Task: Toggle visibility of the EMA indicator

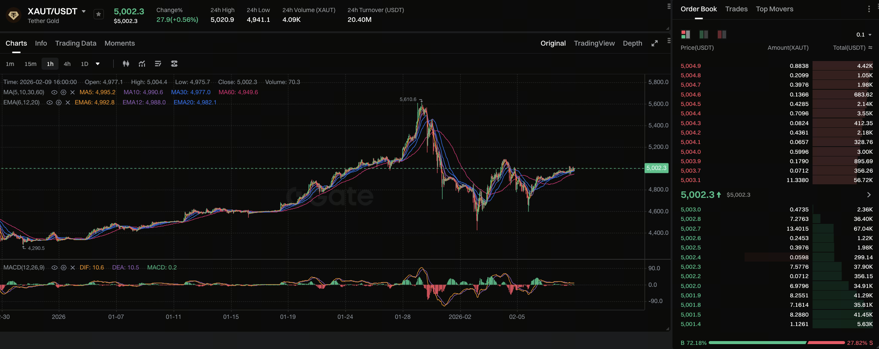Action: (49, 102)
